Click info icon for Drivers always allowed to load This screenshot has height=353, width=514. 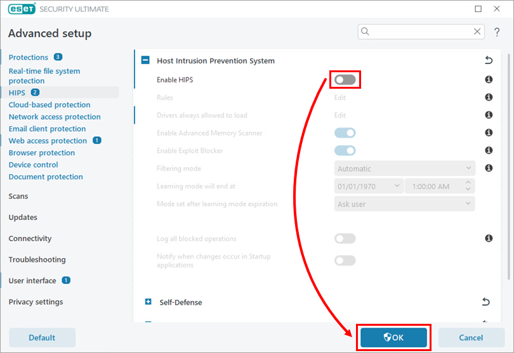(489, 115)
